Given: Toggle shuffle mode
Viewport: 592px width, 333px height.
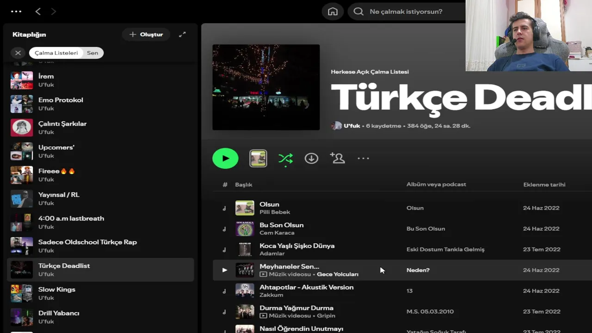Looking at the screenshot, I should click(x=285, y=159).
